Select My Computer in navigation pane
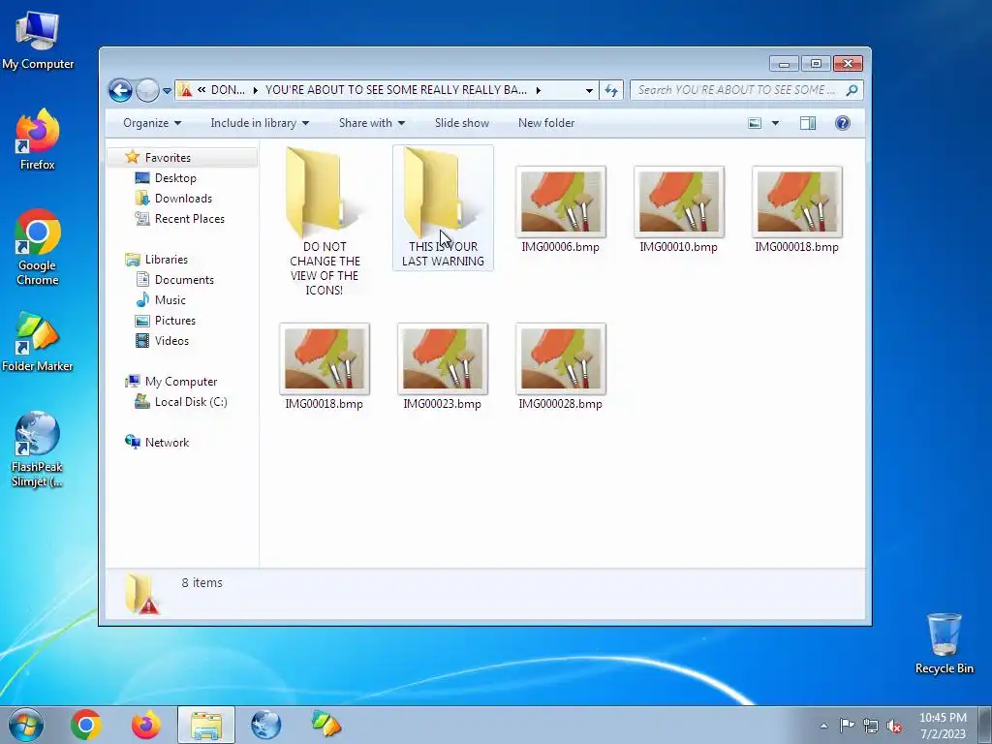992x744 pixels. tap(180, 382)
